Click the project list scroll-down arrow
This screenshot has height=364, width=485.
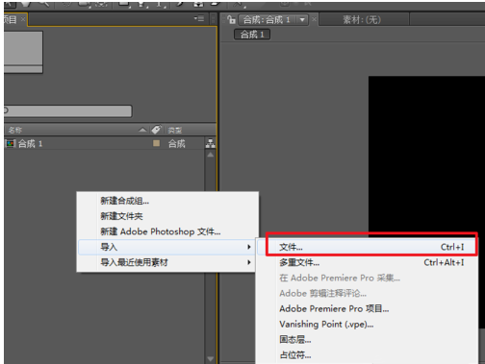(211, 359)
